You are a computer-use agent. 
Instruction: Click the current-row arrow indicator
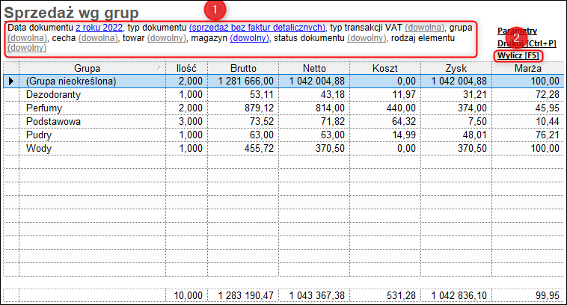click(x=11, y=81)
